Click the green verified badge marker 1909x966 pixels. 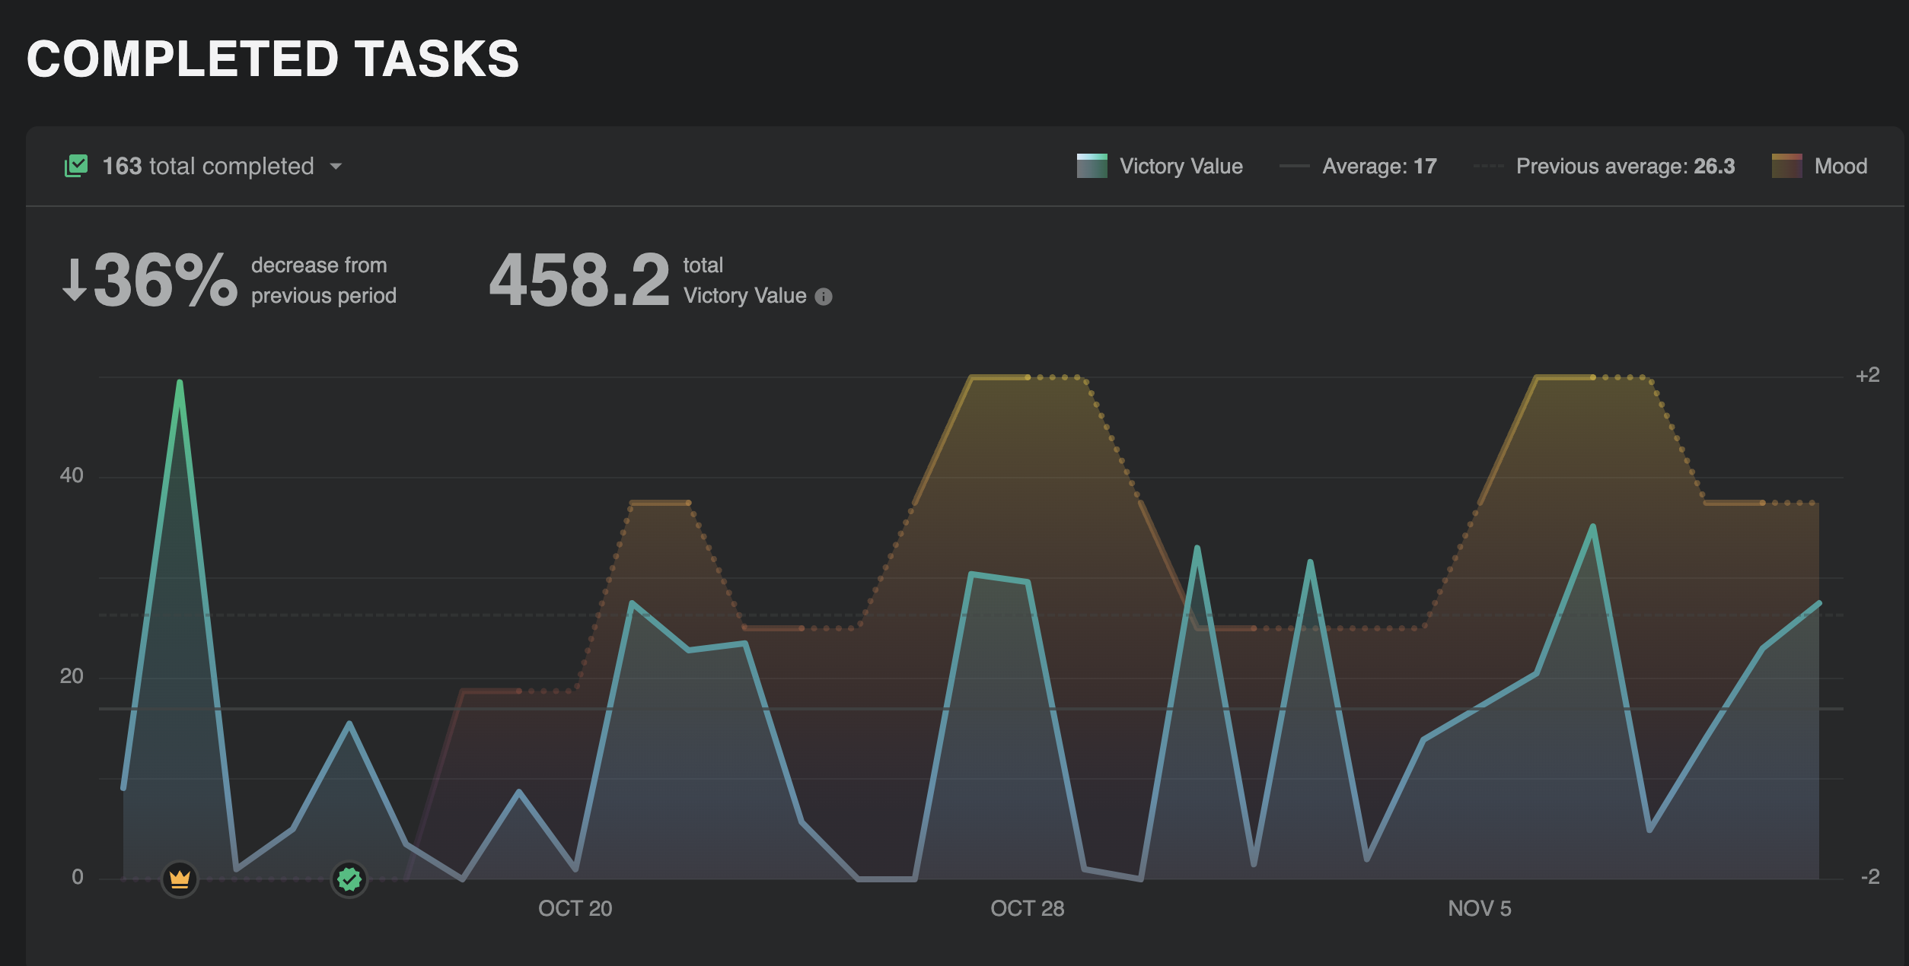pyautogui.click(x=349, y=879)
